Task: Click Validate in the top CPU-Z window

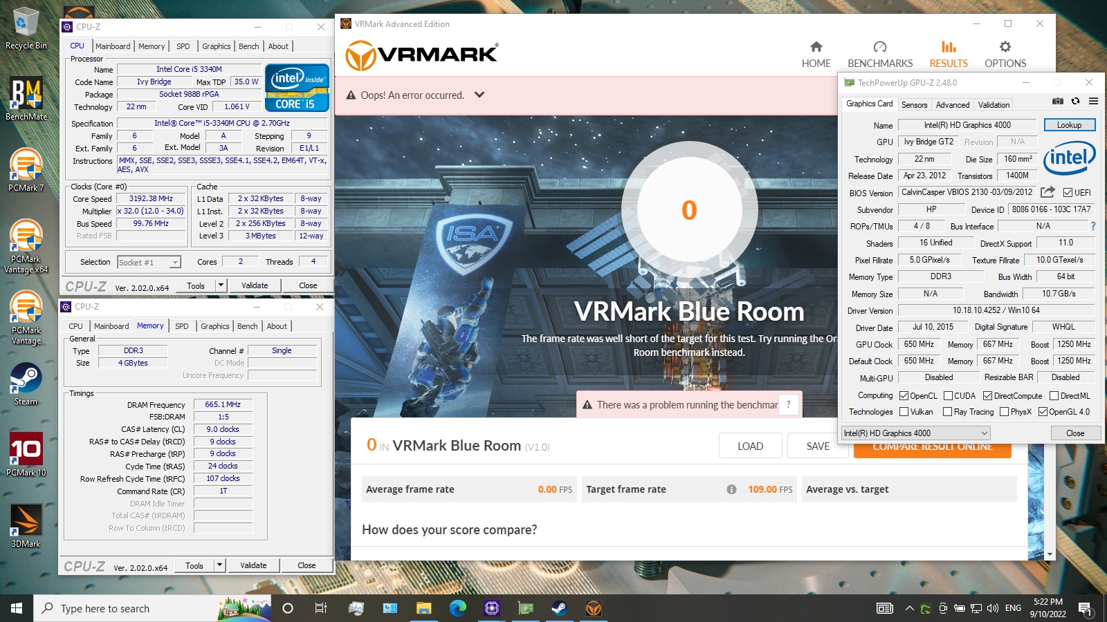Action: pyautogui.click(x=255, y=285)
